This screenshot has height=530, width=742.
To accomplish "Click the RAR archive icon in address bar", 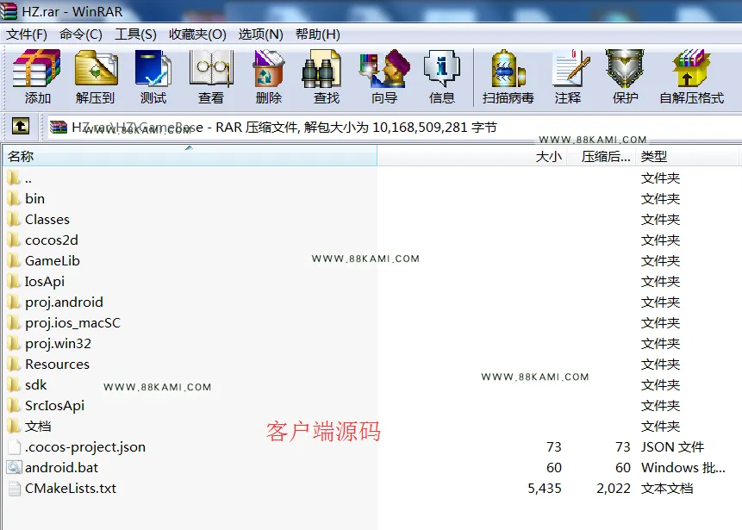I will 59,127.
